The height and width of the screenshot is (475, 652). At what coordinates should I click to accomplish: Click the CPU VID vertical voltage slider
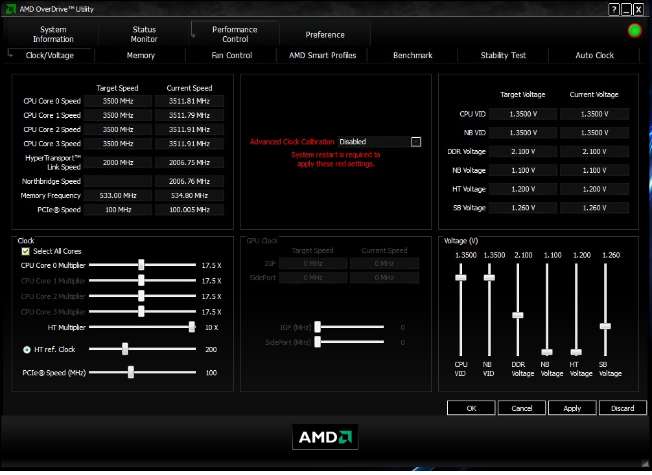coord(461,278)
